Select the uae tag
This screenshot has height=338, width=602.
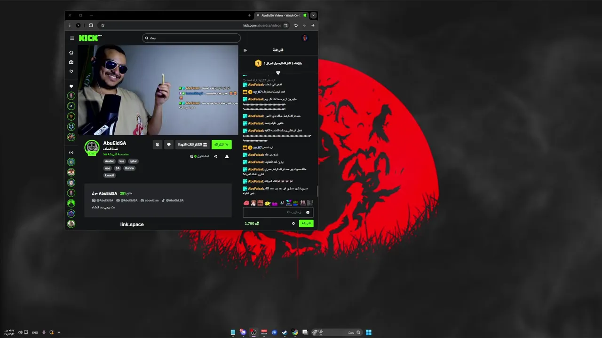(x=108, y=168)
